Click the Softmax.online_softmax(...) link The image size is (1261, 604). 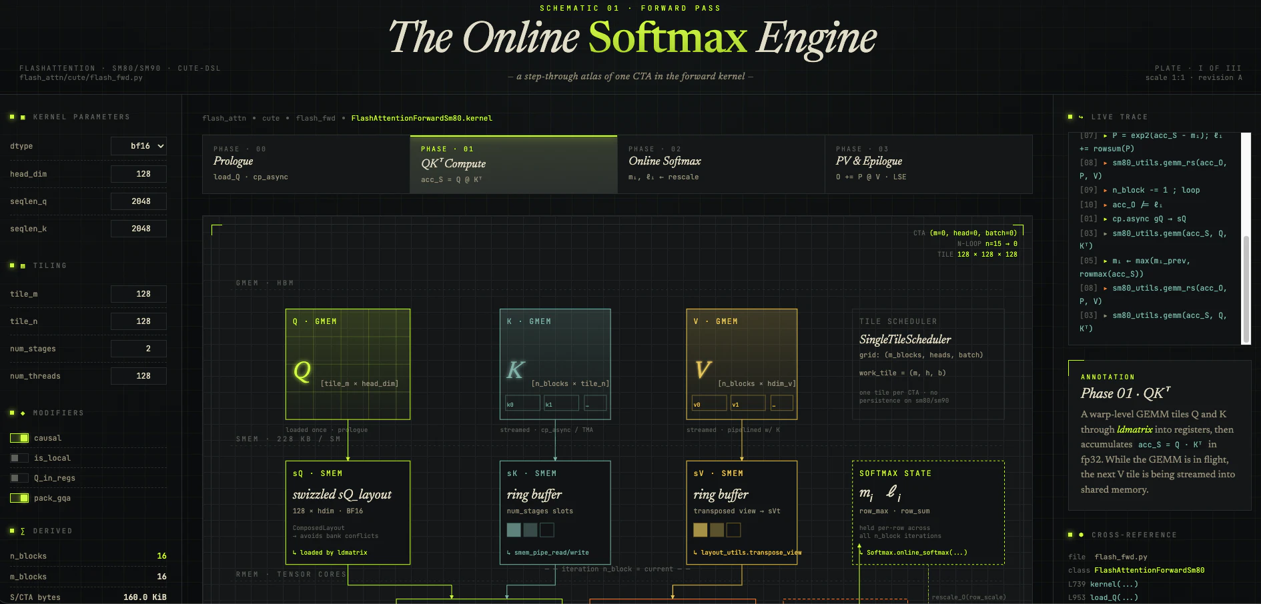pos(913,553)
